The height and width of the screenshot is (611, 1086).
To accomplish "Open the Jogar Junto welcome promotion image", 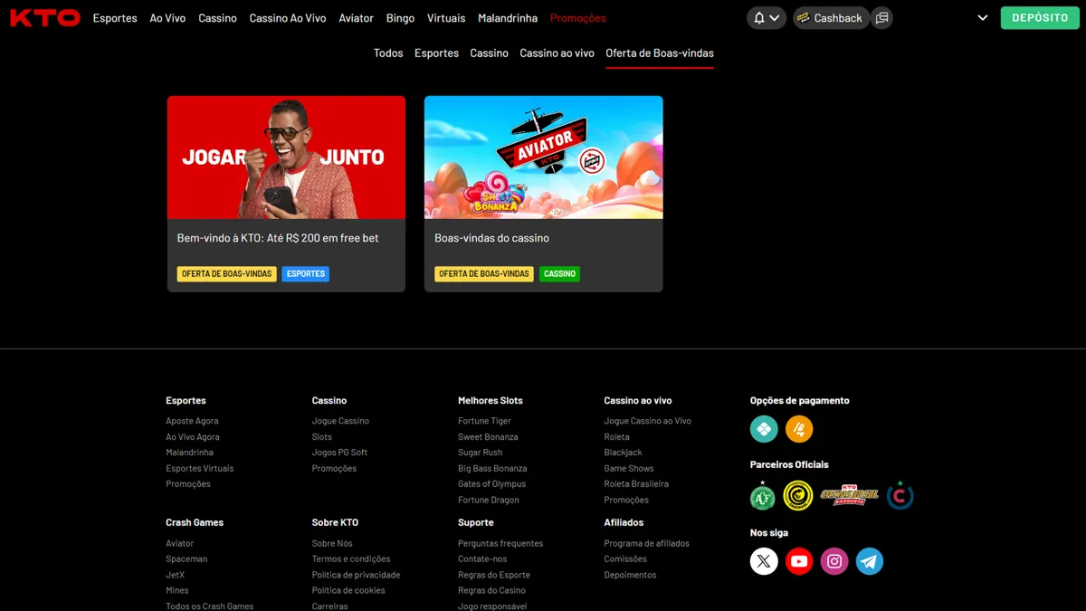I will click(x=286, y=158).
